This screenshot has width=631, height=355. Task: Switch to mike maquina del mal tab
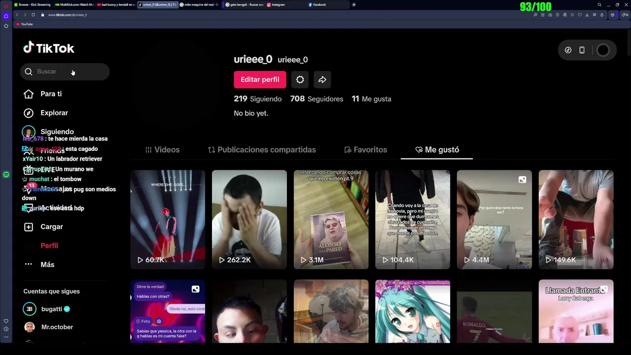pos(199,4)
